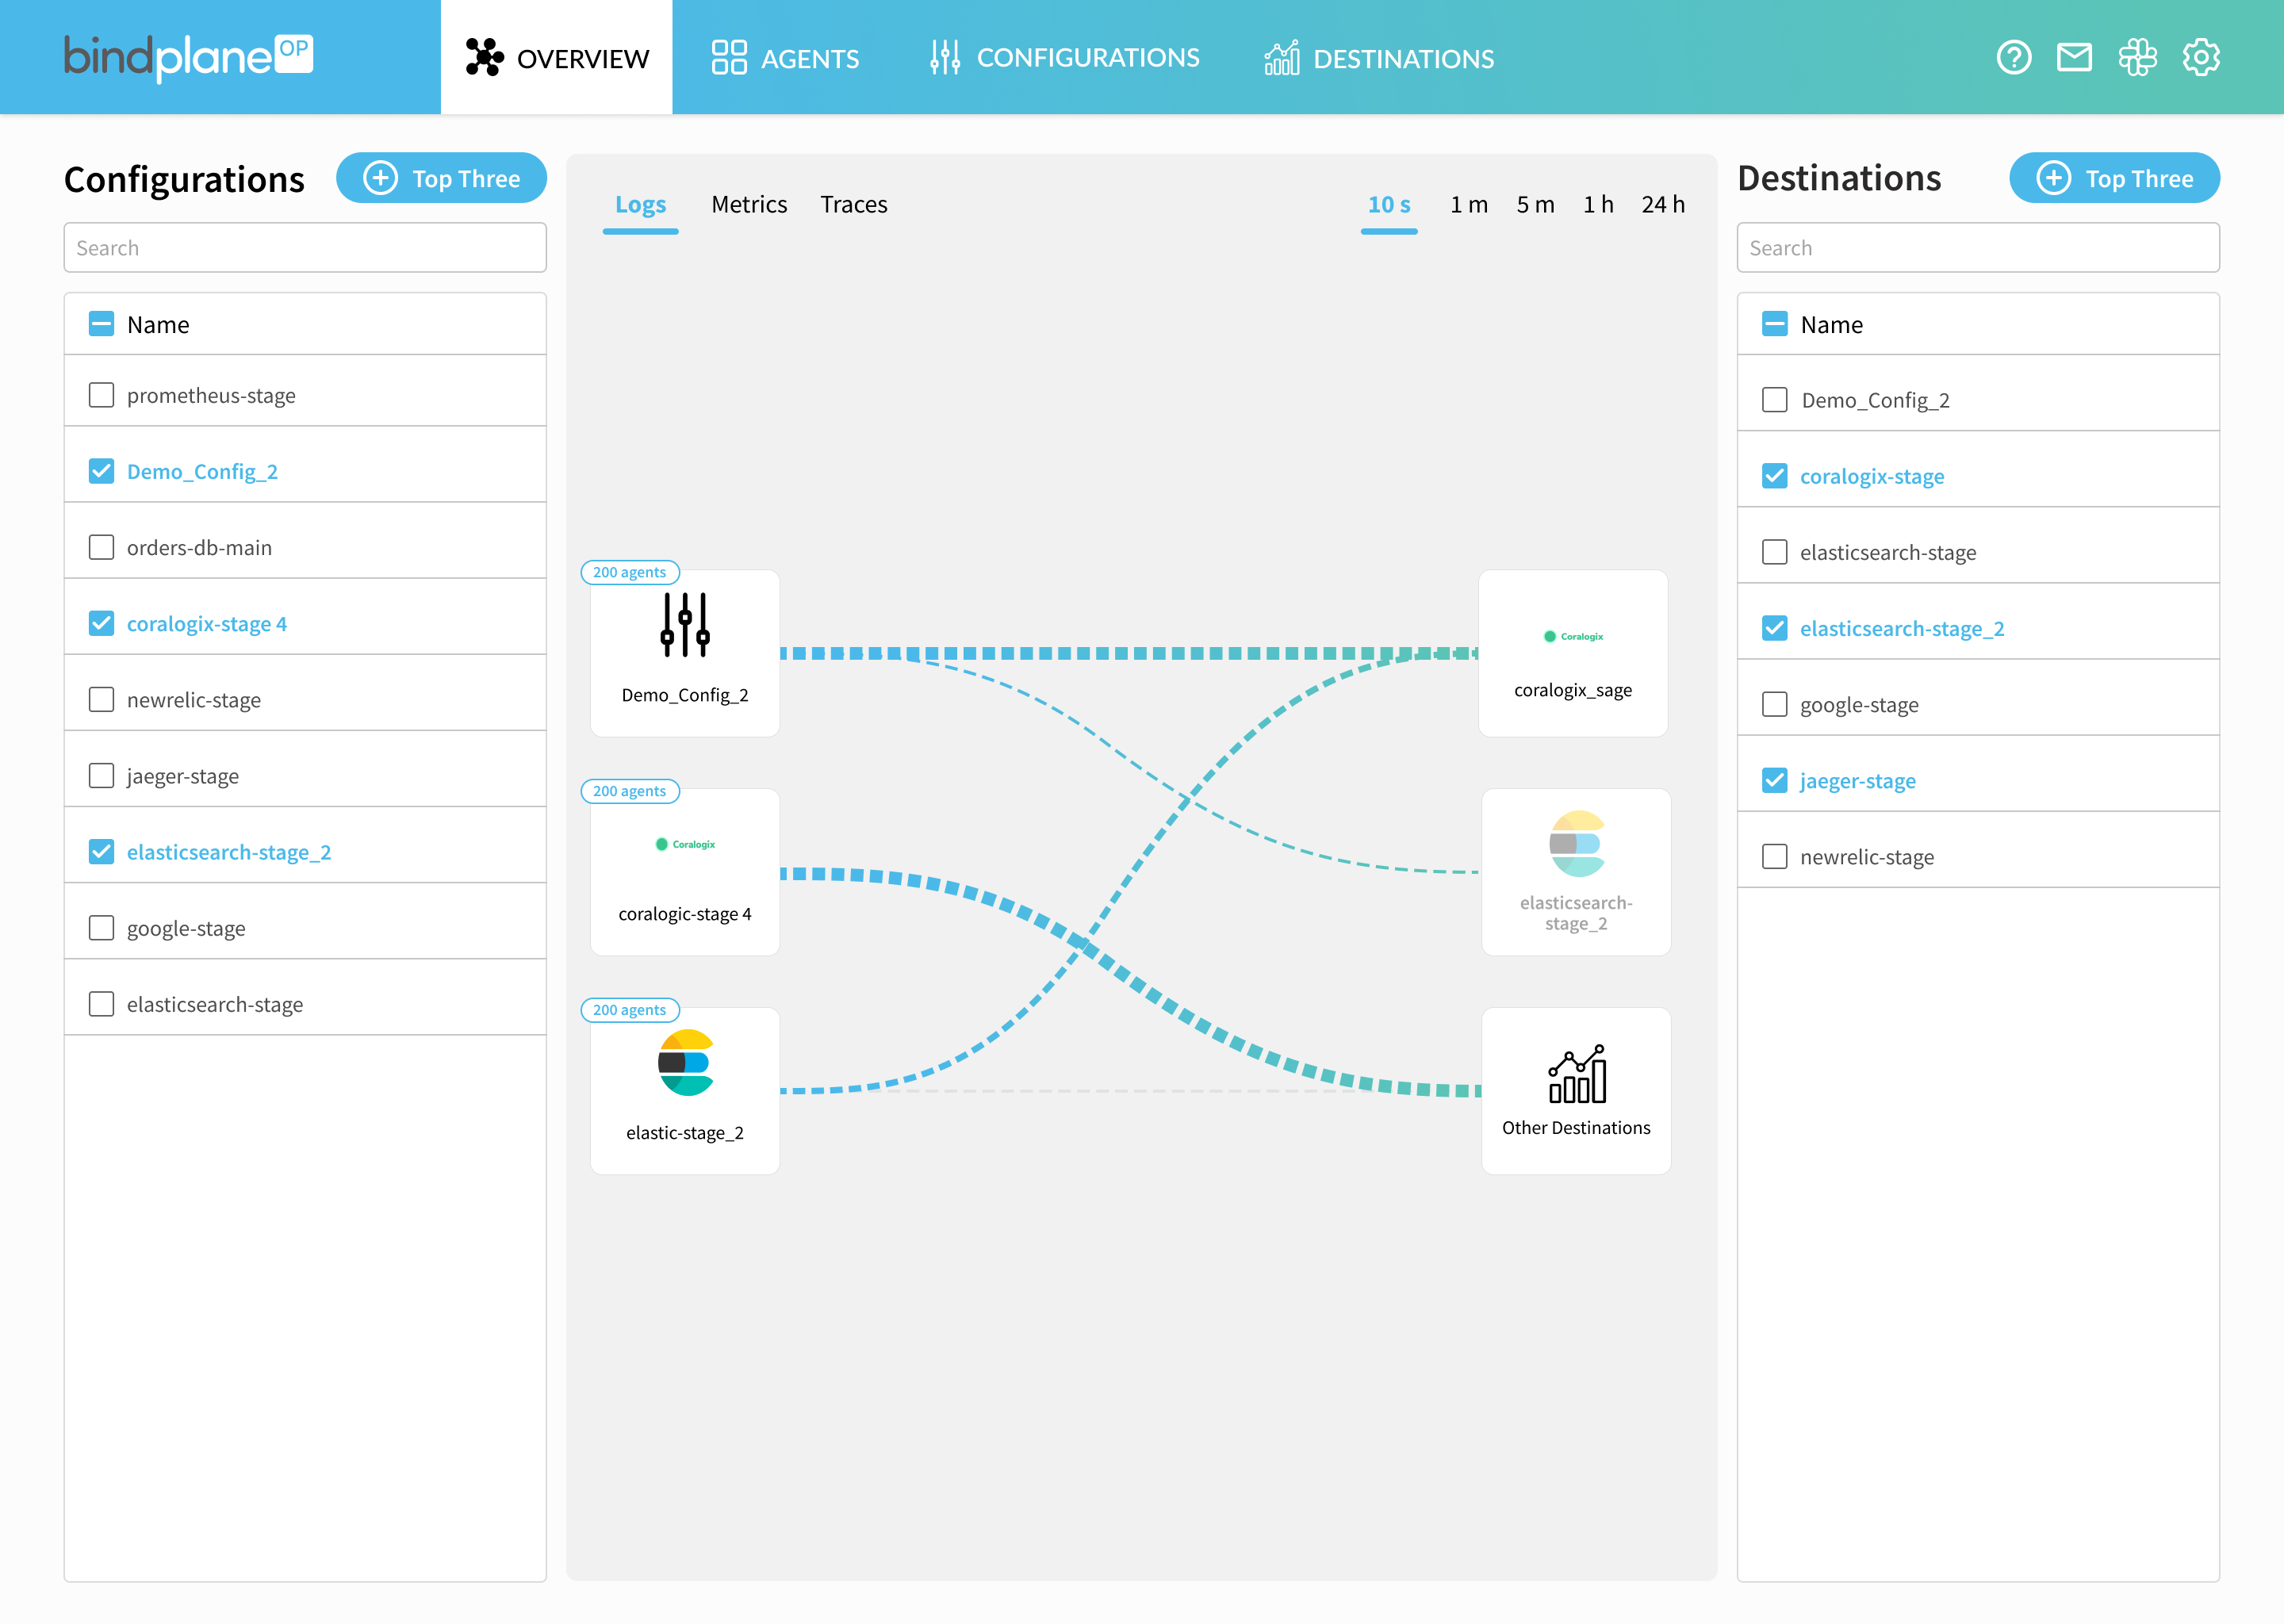Enable the prometheus-stage configuration checkbox
2284x1624 pixels.
pyautogui.click(x=101, y=395)
